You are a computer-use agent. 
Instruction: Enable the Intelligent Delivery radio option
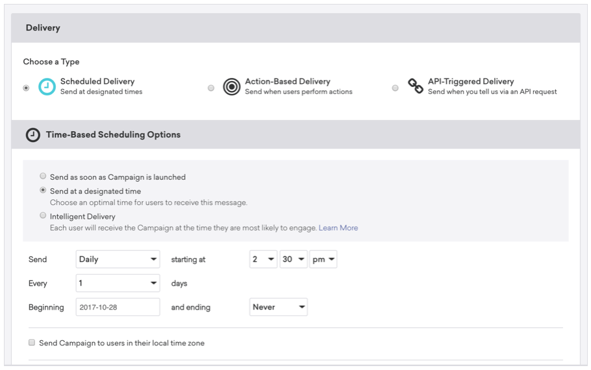[x=43, y=215]
